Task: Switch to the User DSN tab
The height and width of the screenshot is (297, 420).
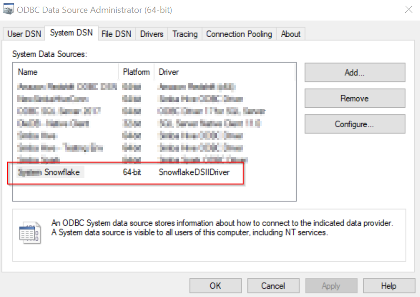Action: (x=23, y=34)
